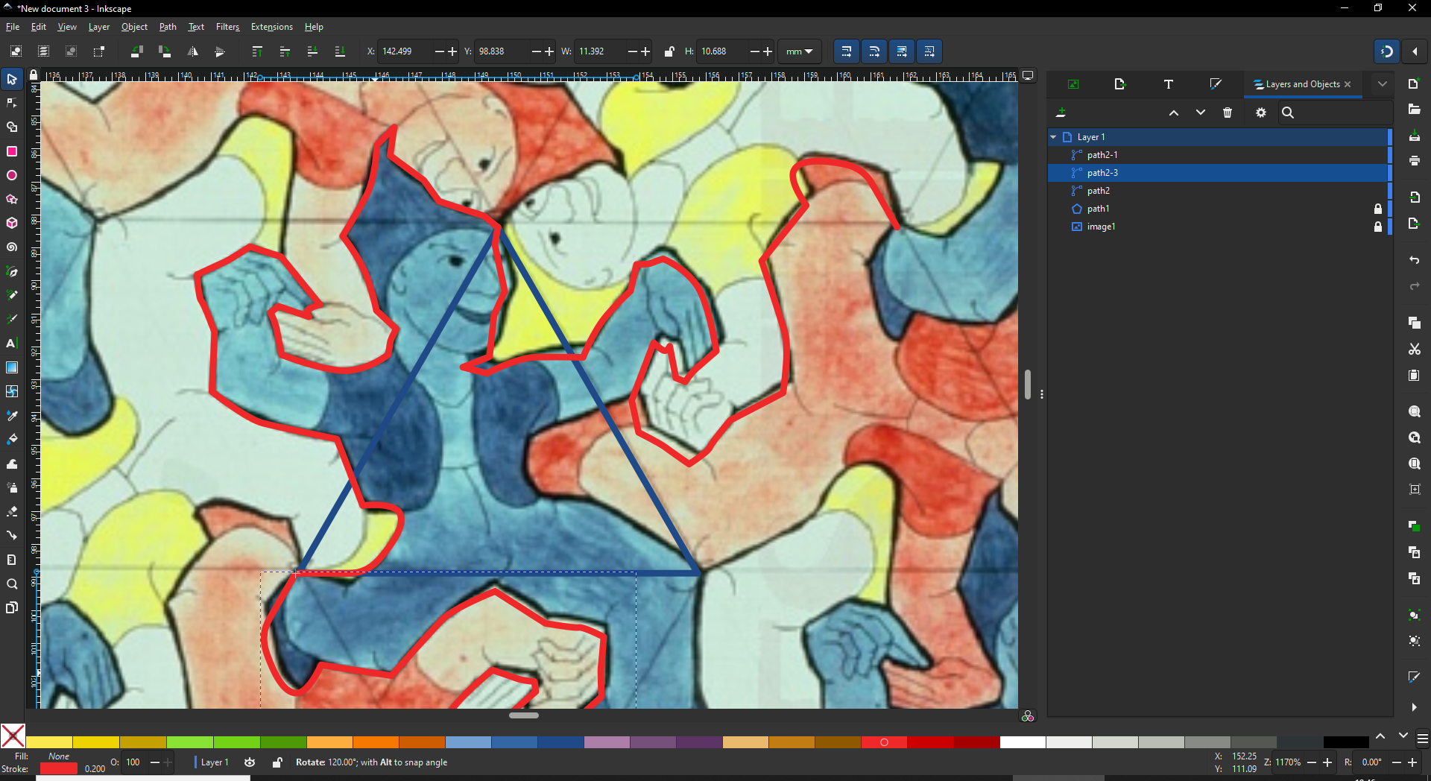This screenshot has height=781, width=1431.
Task: Select the Spiral tool
Action: pos(12,247)
